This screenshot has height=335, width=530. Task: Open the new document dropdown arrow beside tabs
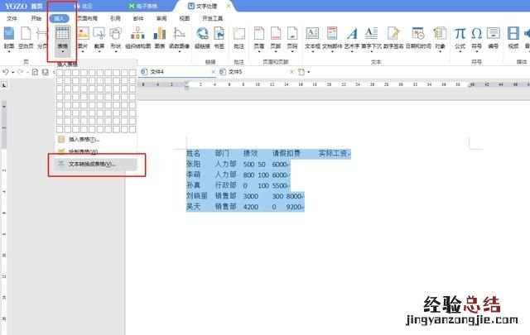tap(309, 72)
